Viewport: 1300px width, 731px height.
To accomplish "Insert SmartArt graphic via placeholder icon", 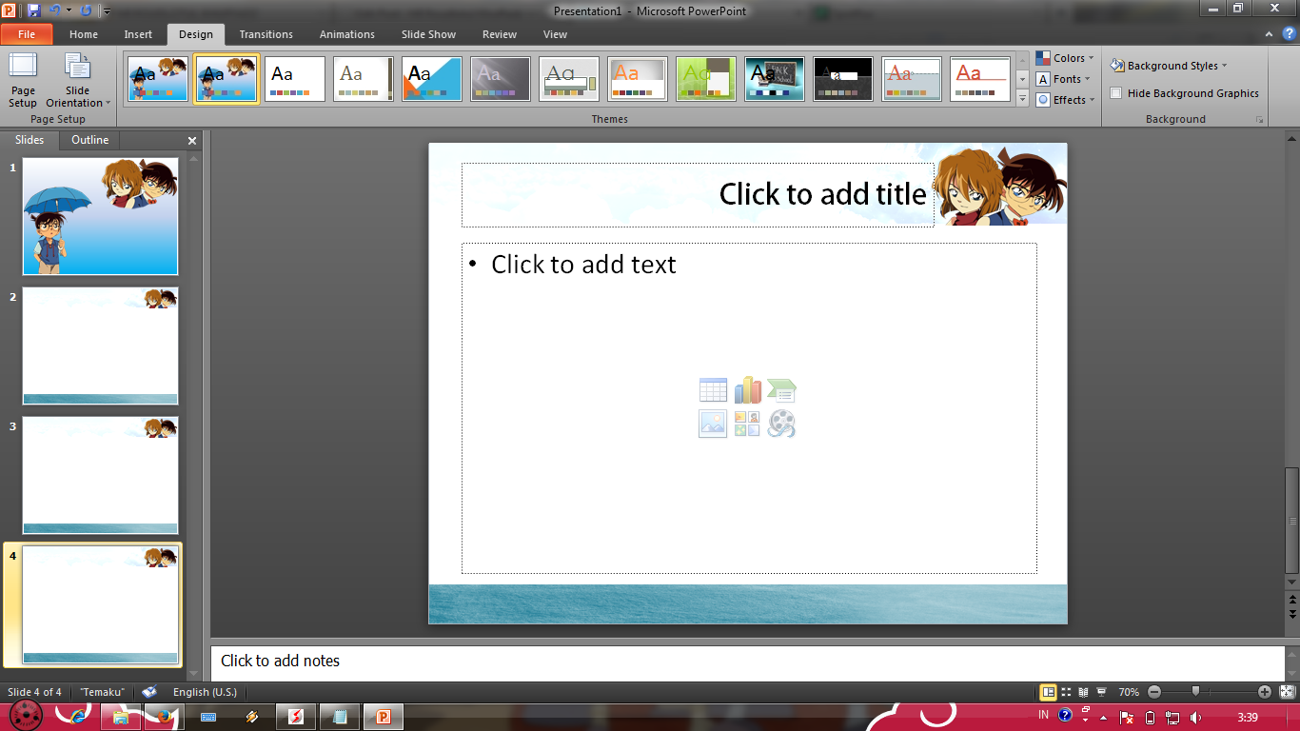I will (x=781, y=390).
